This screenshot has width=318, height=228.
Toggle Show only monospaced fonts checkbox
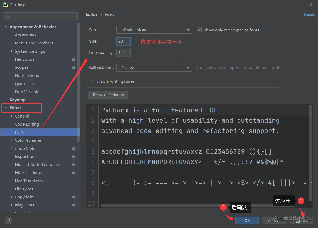199,30
